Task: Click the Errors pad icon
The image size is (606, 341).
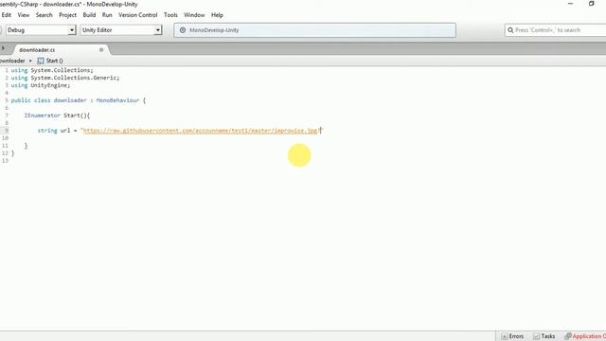Action: point(504,336)
